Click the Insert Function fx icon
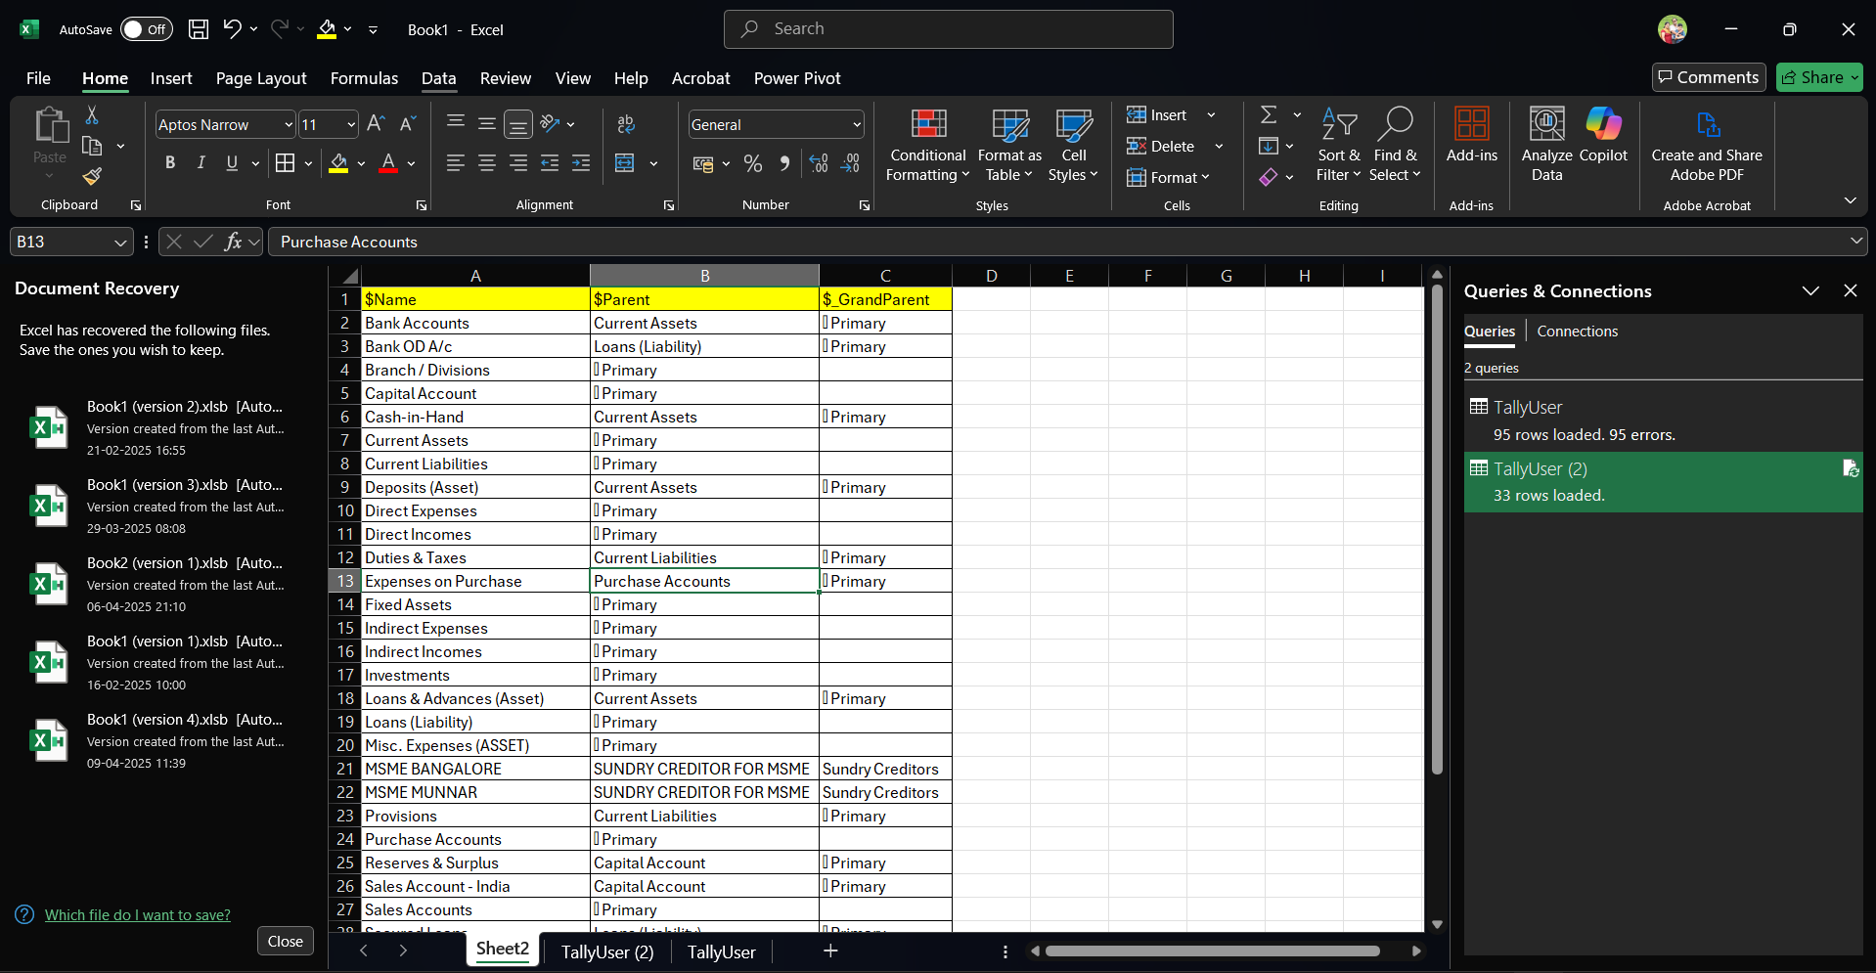This screenshot has height=973, width=1876. click(x=233, y=242)
